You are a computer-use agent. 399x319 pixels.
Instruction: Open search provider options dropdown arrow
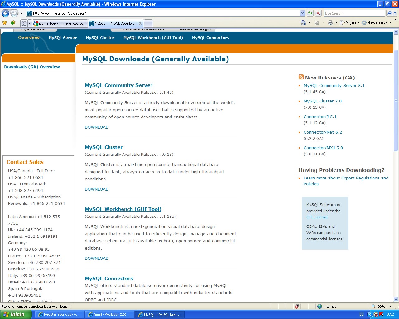pos(395,13)
